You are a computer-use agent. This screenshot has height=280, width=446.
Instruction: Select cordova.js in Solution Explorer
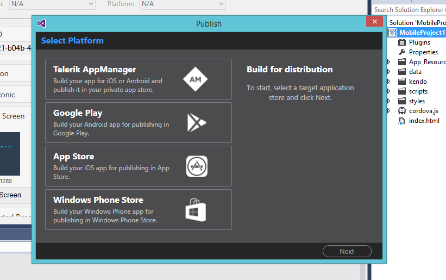[424, 111]
